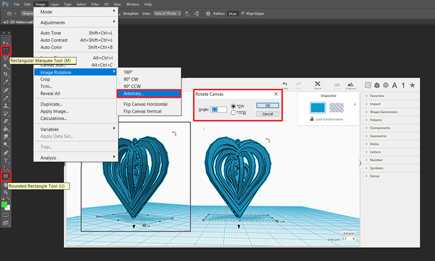Open the Snap grid value dropdown
Image resolution: width=435 pixels, height=261 pixels.
pyautogui.click(x=349, y=239)
